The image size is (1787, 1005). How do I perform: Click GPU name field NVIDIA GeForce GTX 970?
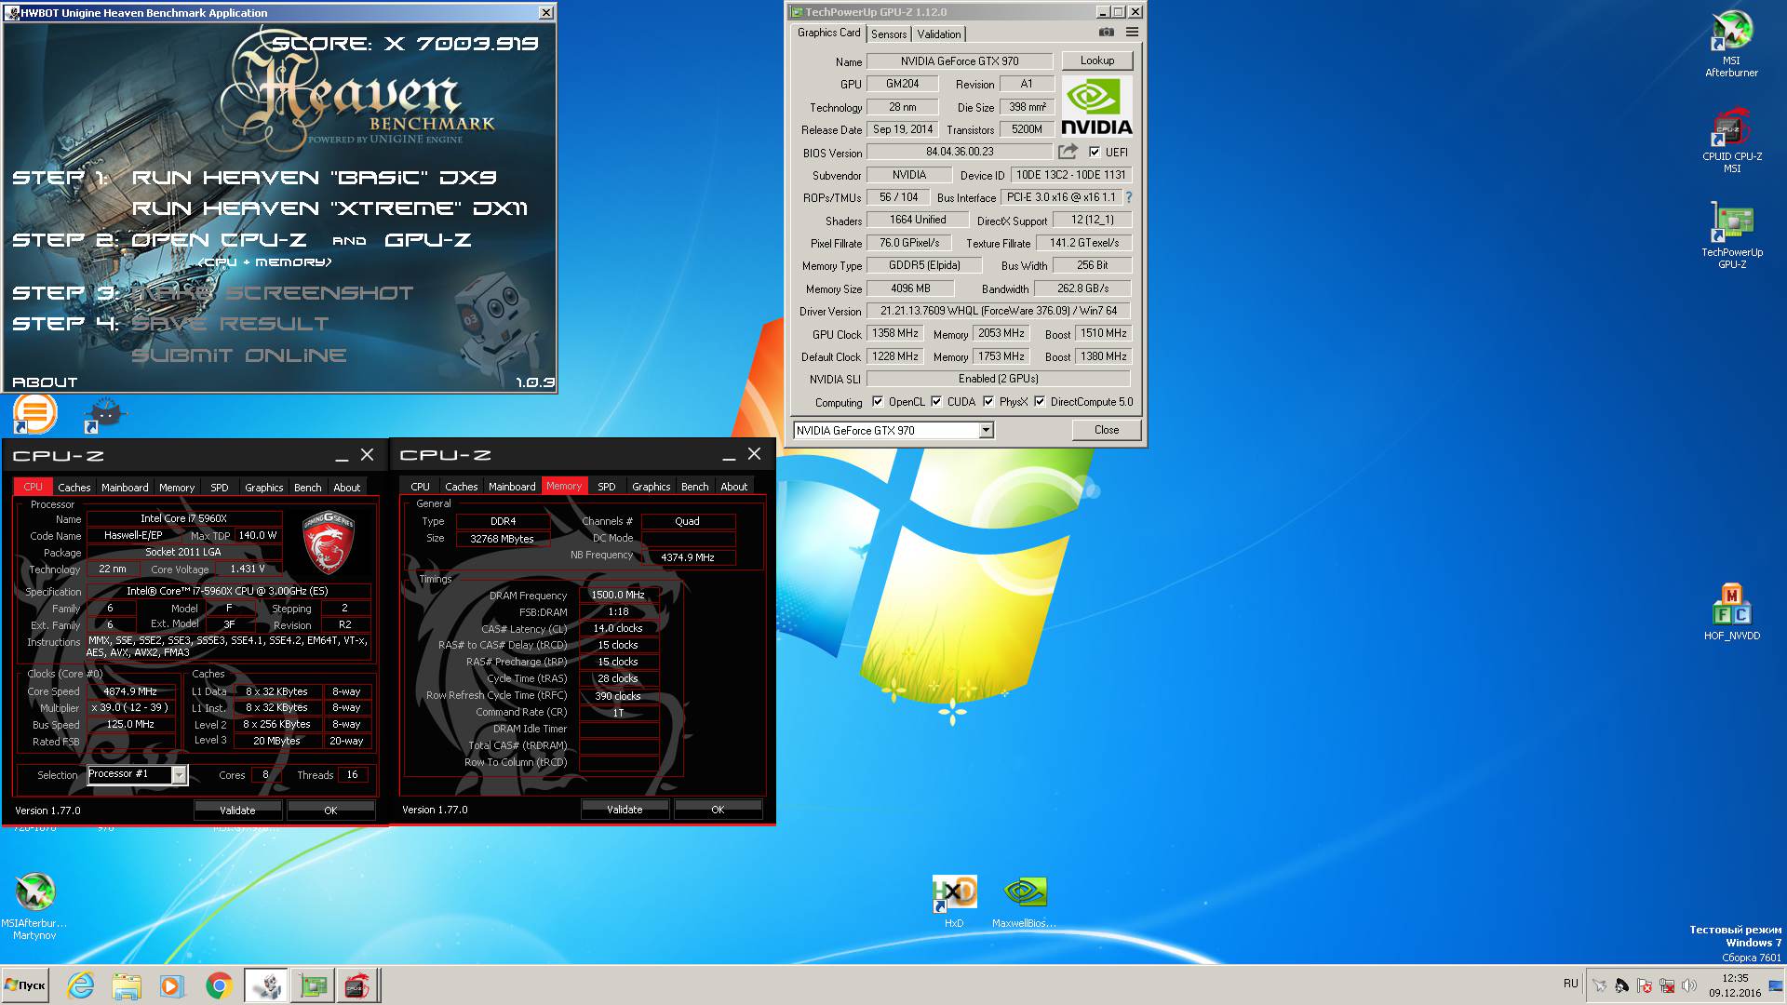point(960,61)
